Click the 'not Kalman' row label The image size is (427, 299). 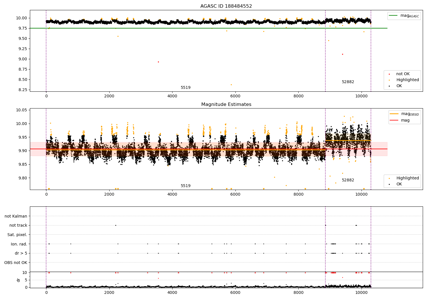tap(16, 216)
